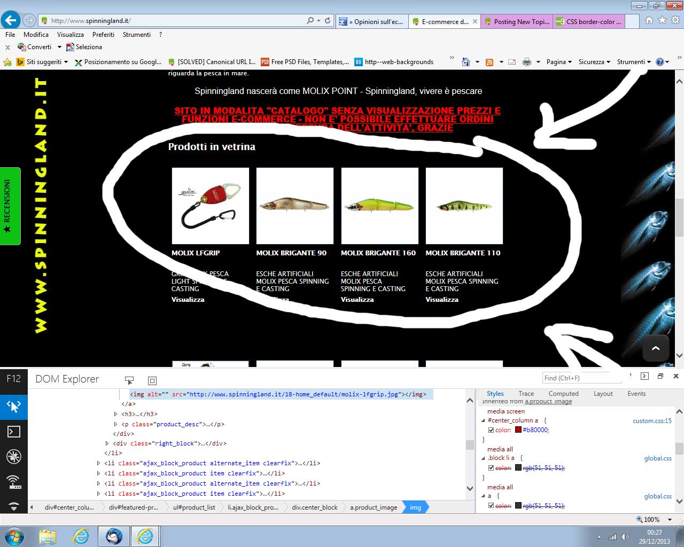Viewport: 684px width, 547px height.
Task: Toggle the last 'a' rule color checkbox
Action: [491, 505]
